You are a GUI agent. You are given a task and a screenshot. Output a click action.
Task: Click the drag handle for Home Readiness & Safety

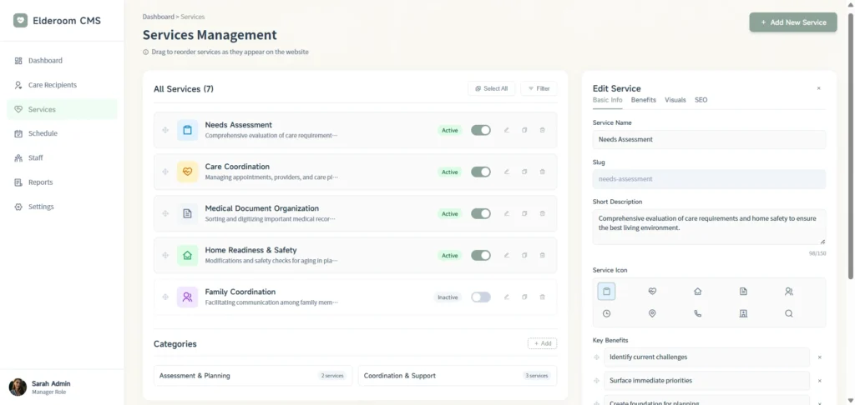click(165, 255)
